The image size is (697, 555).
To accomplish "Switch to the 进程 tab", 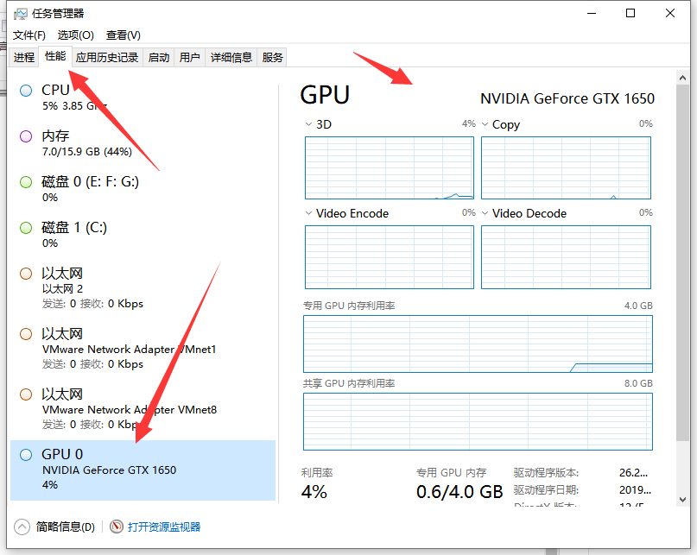I will tap(24, 58).
